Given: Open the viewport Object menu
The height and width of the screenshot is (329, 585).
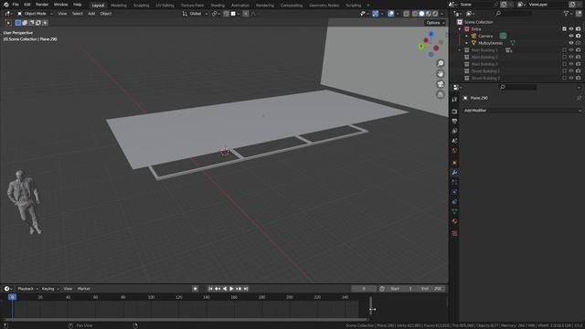Looking at the screenshot, I should [106, 14].
